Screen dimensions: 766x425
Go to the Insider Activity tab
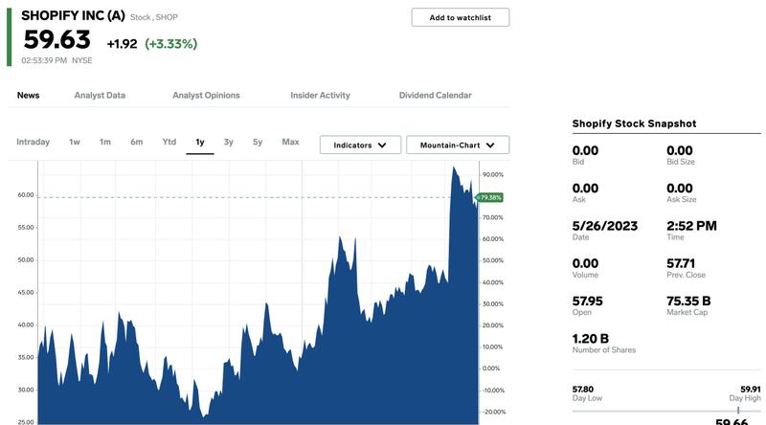click(320, 96)
